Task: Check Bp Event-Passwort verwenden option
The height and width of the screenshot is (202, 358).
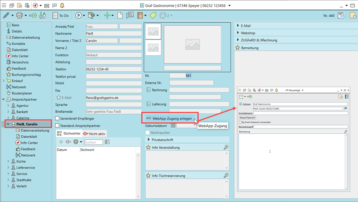Action: click(240, 122)
